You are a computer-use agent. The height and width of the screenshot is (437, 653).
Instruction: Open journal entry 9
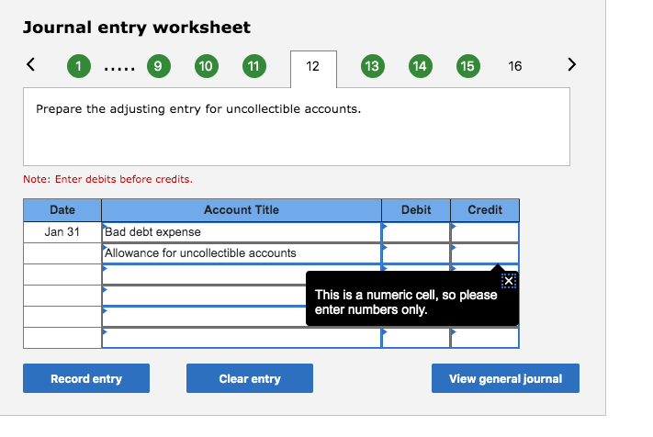pos(159,66)
